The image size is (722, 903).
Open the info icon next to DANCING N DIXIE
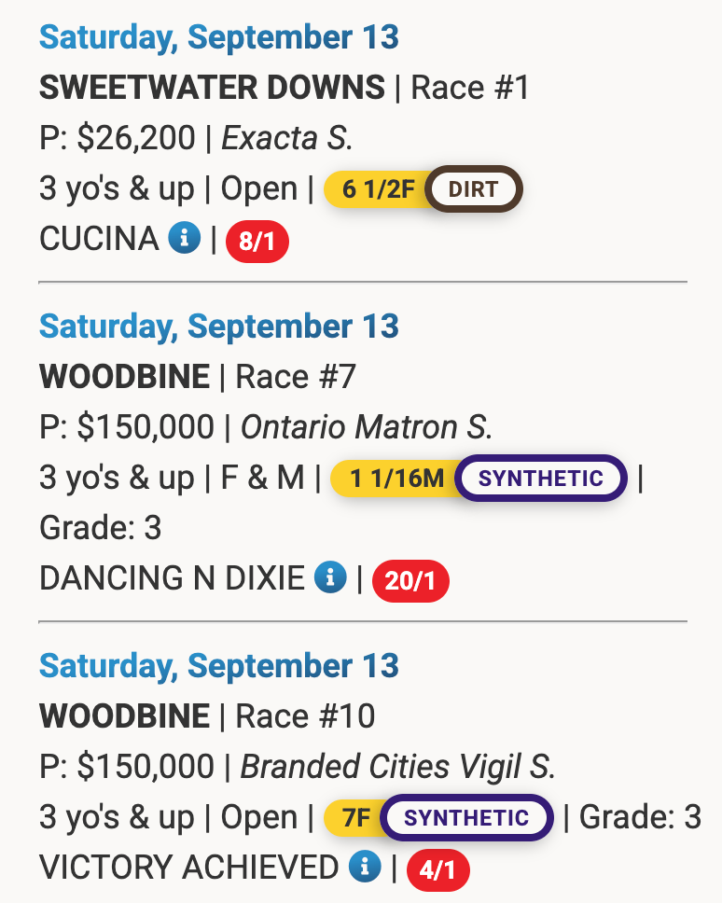tap(330, 577)
